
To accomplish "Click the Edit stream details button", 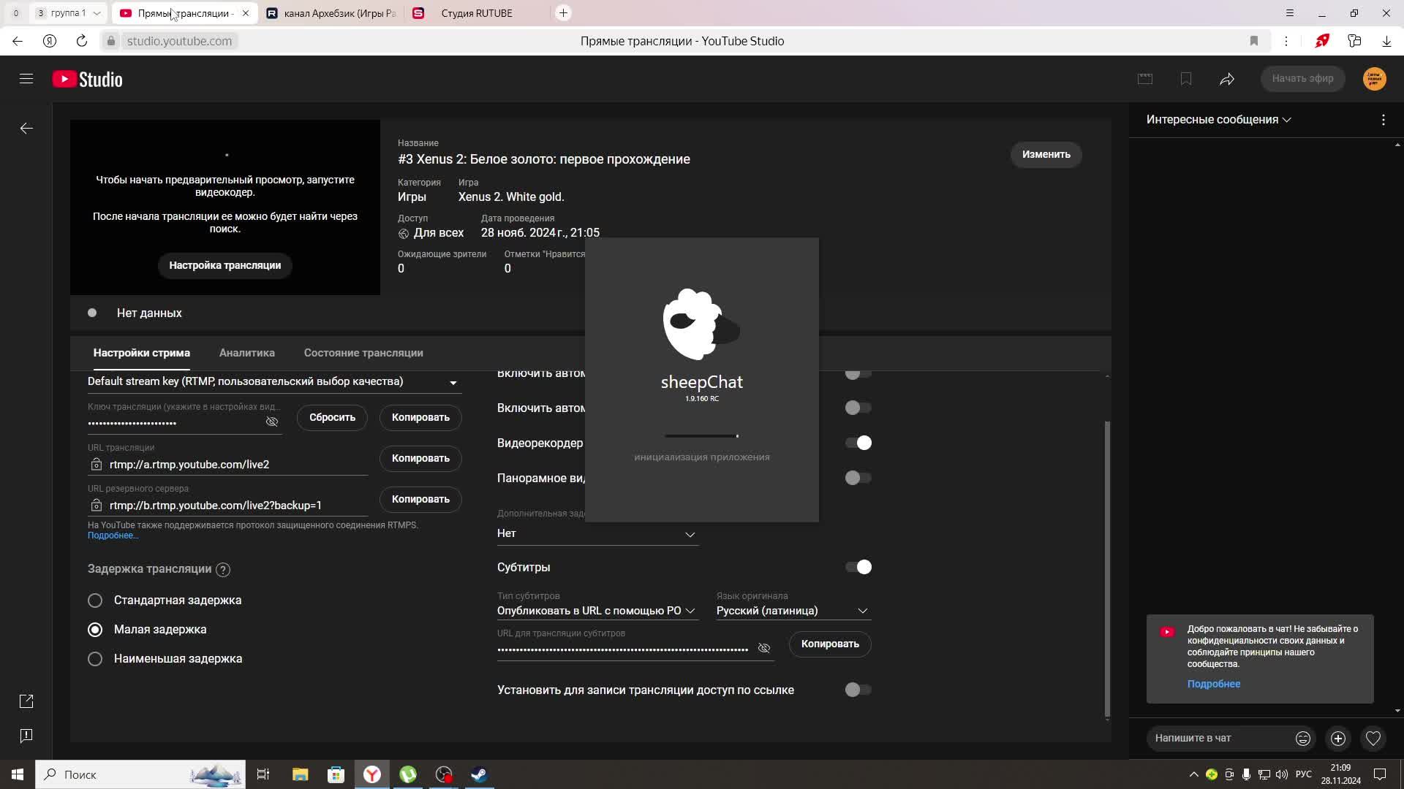I will point(1046,155).
